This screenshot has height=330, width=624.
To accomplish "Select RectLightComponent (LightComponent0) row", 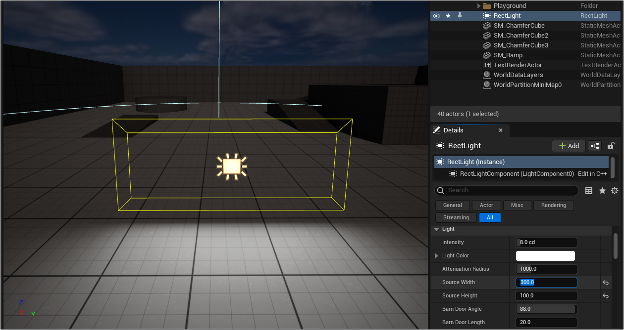I will (x=521, y=174).
